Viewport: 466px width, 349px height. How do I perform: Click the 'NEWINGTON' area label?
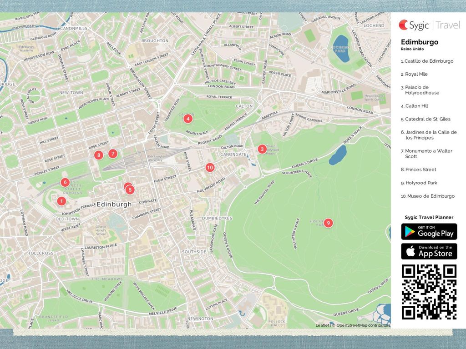pyautogui.click(x=200, y=319)
